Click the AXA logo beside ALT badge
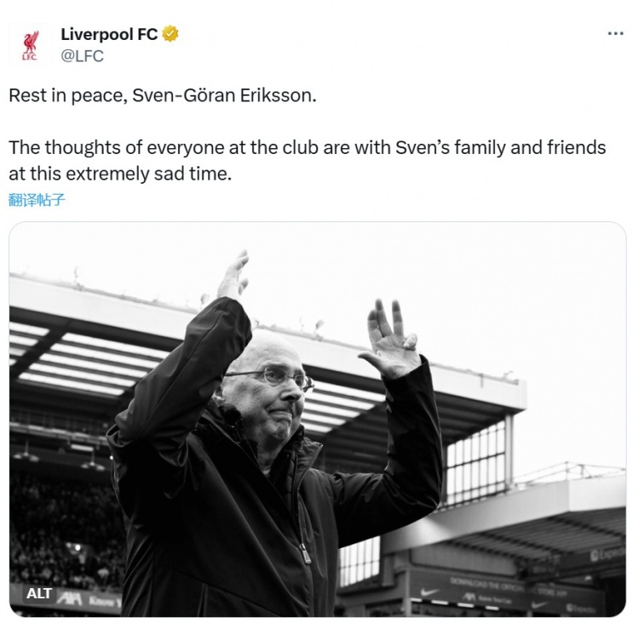The height and width of the screenshot is (623, 639). point(72,599)
